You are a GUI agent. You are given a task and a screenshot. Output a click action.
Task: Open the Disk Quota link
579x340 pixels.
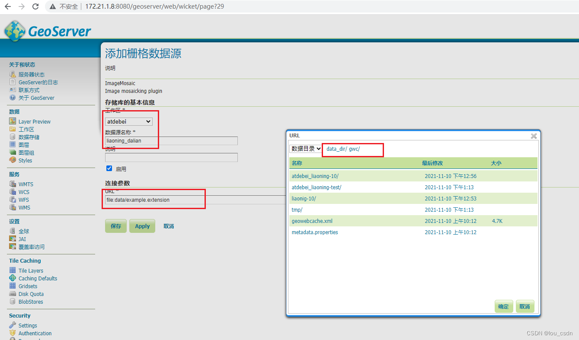click(x=31, y=294)
